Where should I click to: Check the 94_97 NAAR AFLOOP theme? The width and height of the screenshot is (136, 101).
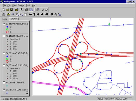tap(4, 53)
